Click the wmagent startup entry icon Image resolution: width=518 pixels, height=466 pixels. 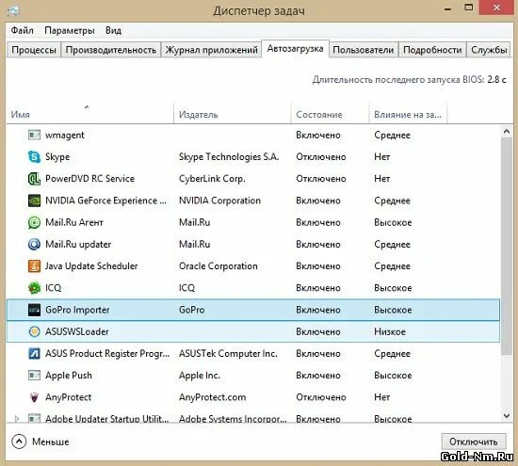(x=34, y=135)
